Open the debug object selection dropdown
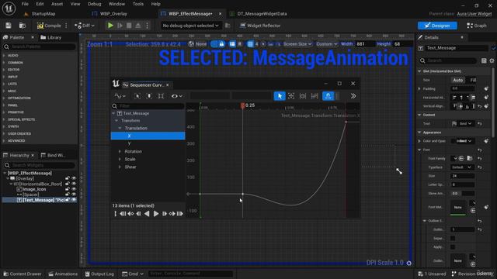 [190, 26]
